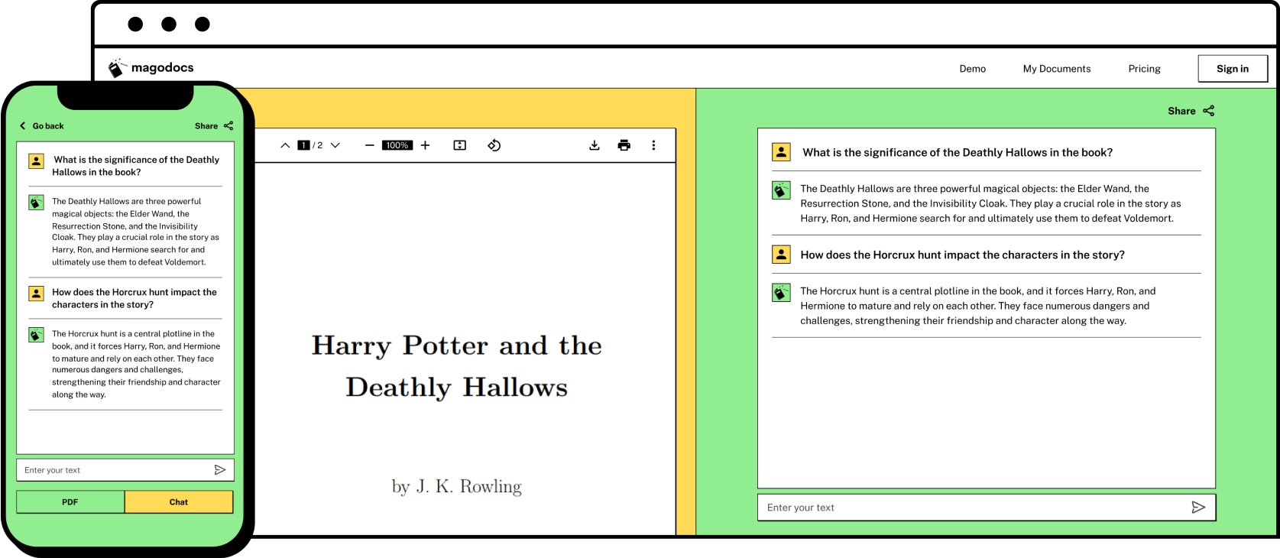Click the first browser window dot
The height and width of the screenshot is (558, 1280).
tap(135, 24)
